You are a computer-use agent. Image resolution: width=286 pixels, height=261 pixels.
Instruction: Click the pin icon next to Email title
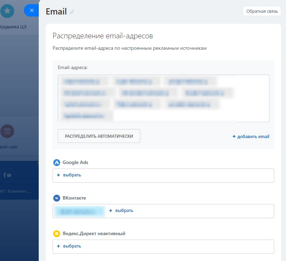[x=72, y=11]
